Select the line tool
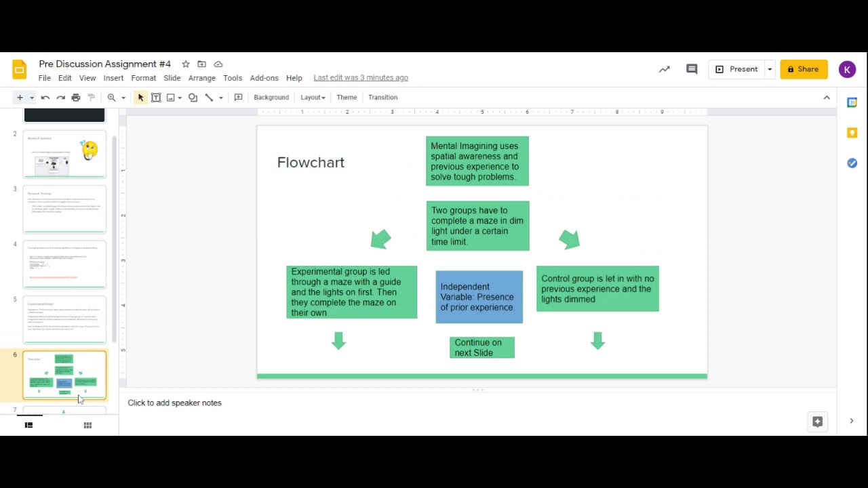This screenshot has height=488, width=868. [x=210, y=98]
